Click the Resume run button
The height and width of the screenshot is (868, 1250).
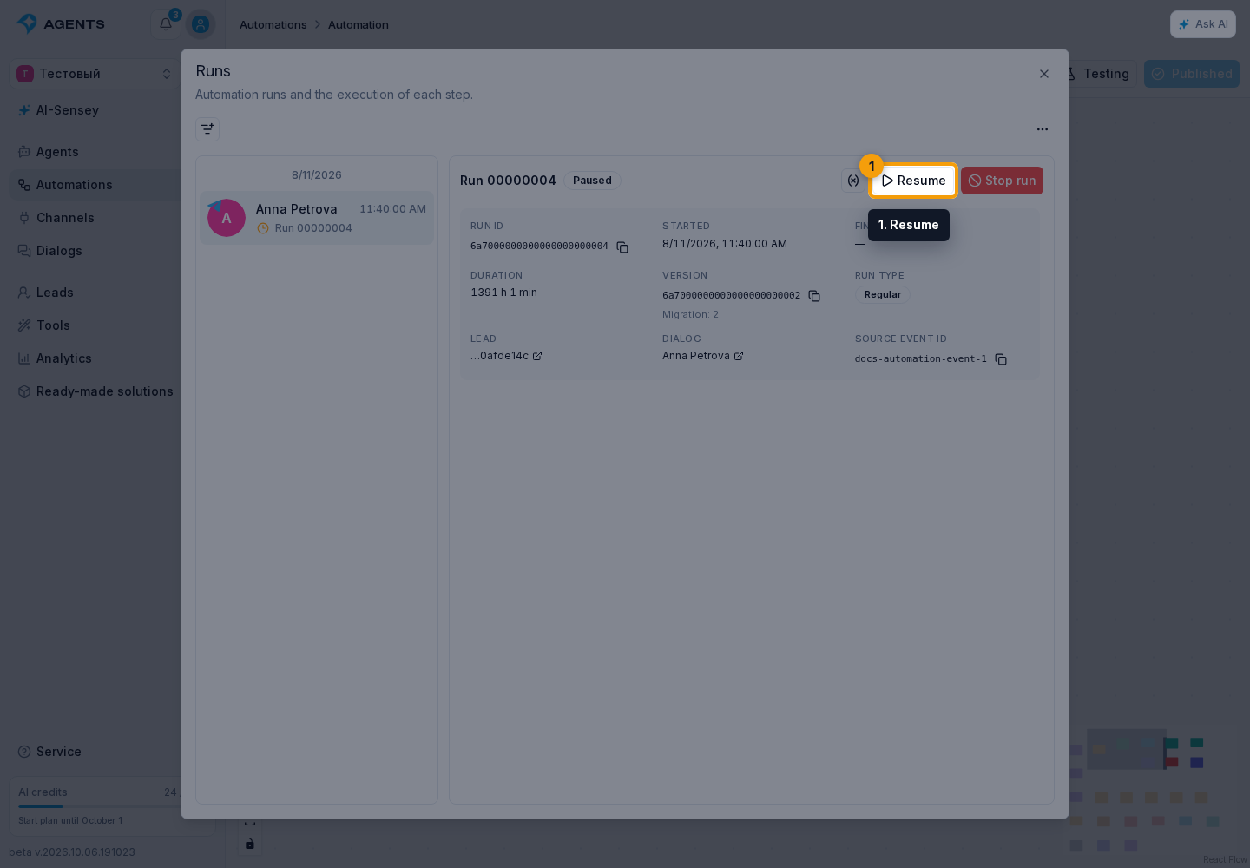(x=912, y=181)
